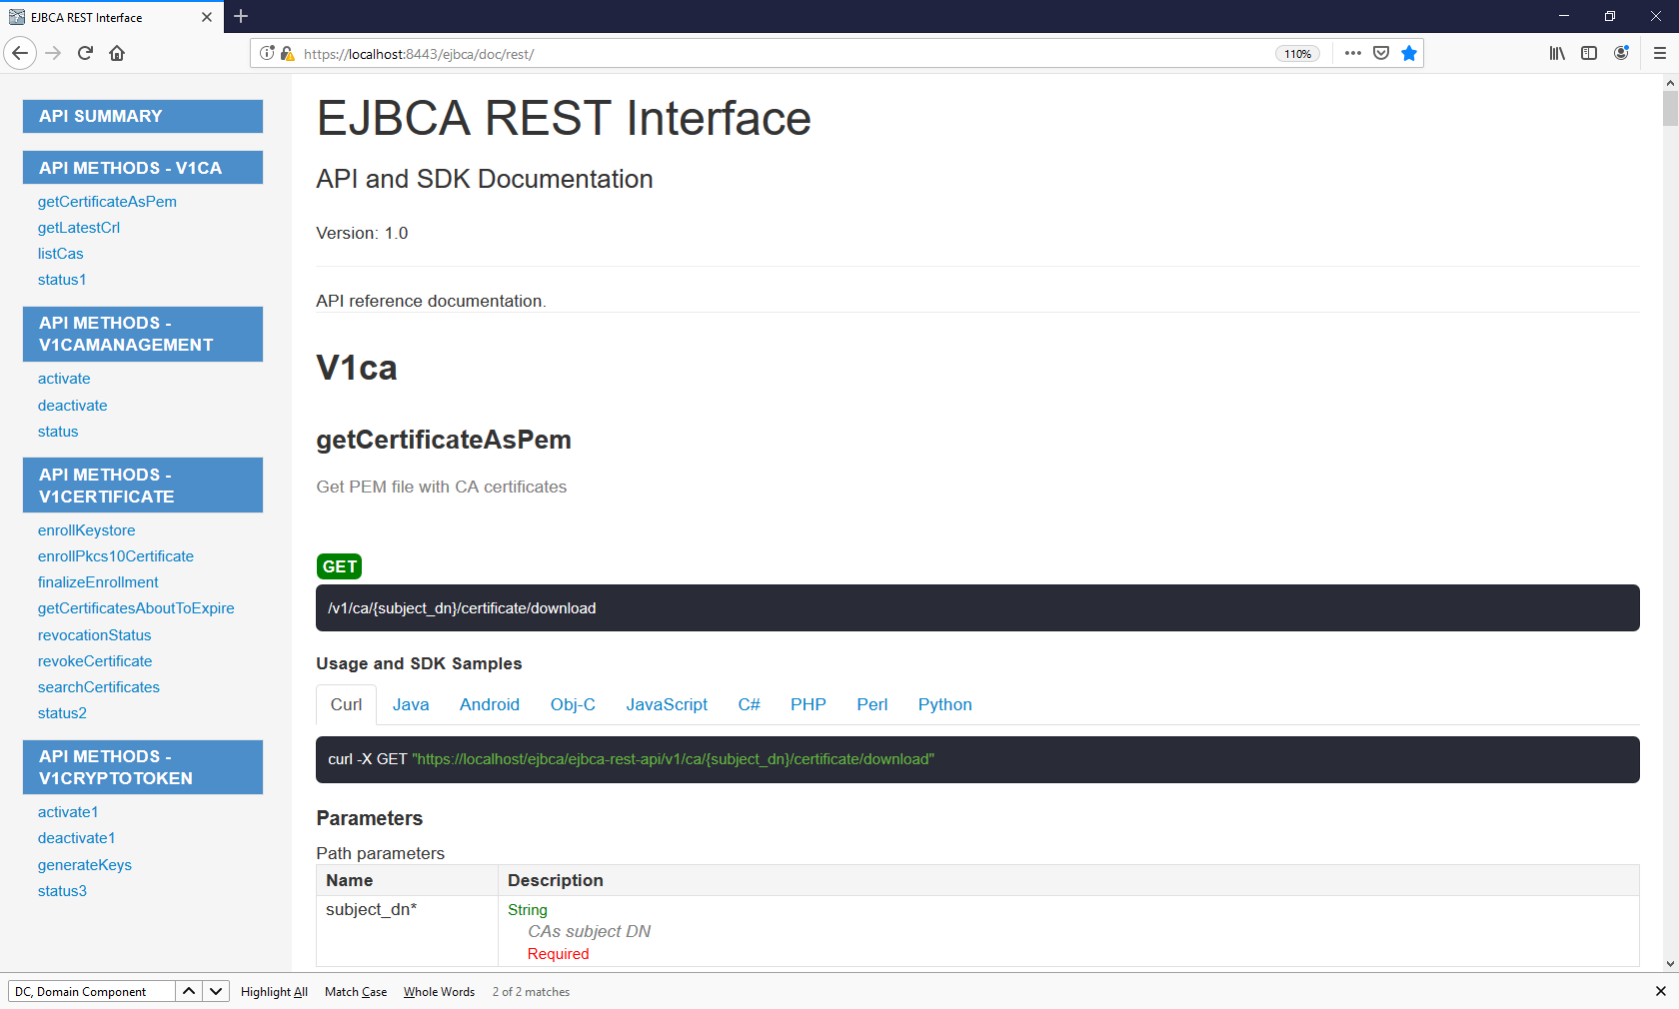1679x1009 pixels.
Task: Reload the current page
Action: pyautogui.click(x=85, y=53)
